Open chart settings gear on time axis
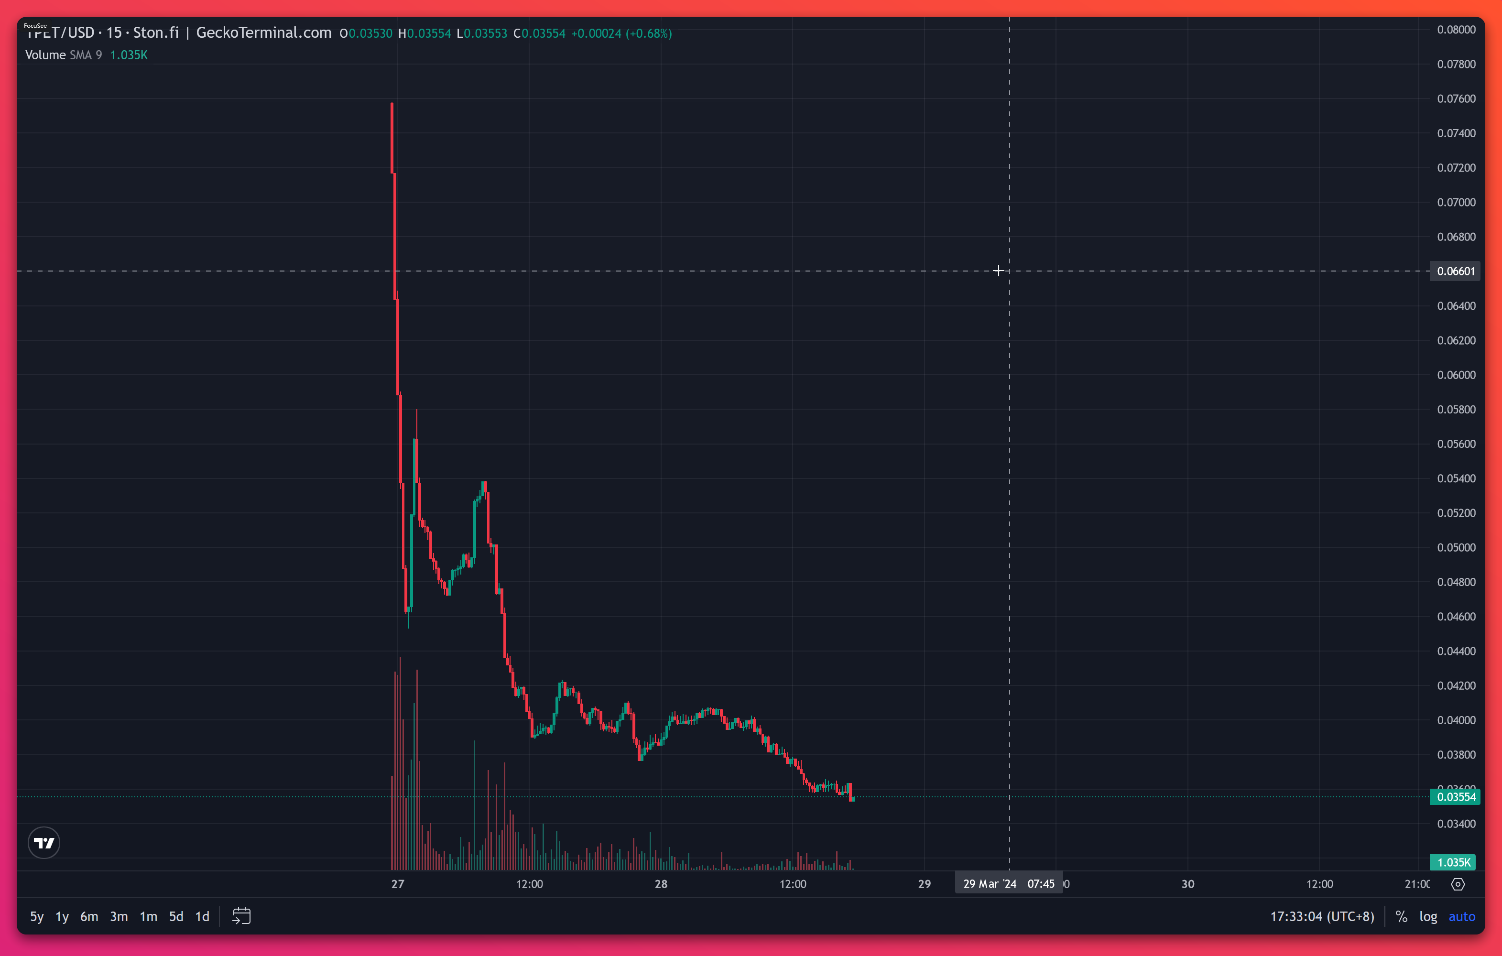The image size is (1502, 956). (x=1458, y=884)
